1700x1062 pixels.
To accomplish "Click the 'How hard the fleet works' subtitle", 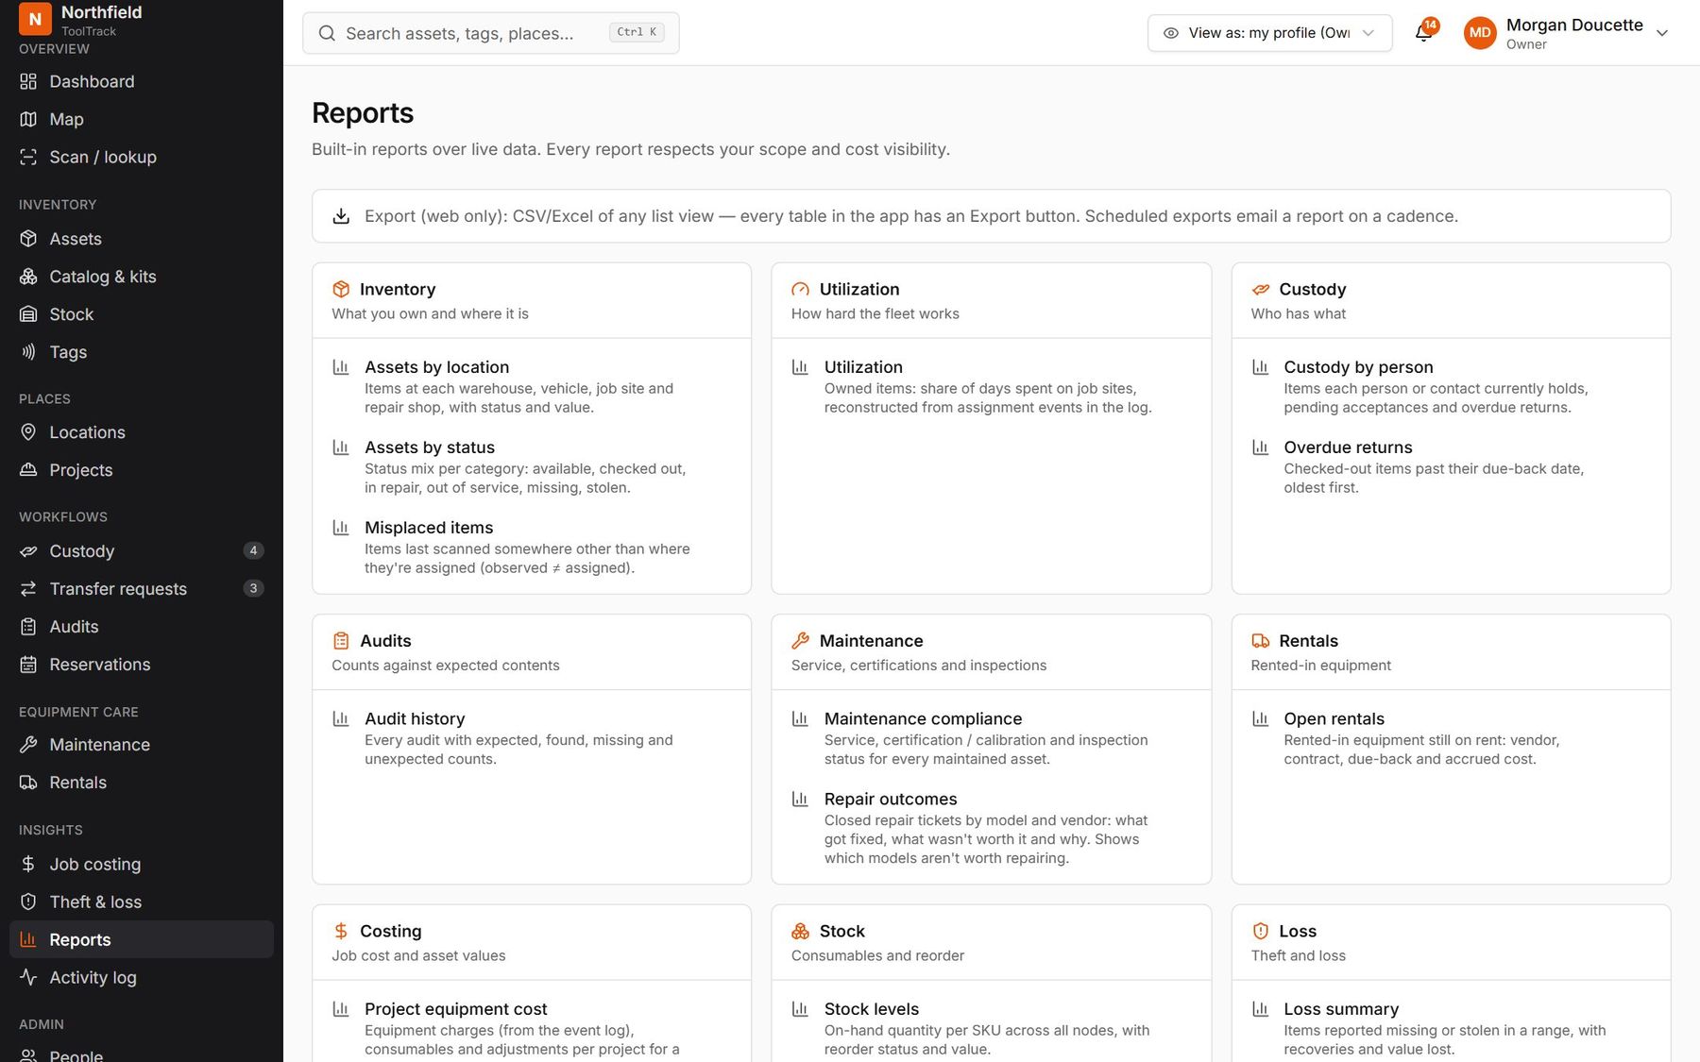I will (x=875, y=313).
